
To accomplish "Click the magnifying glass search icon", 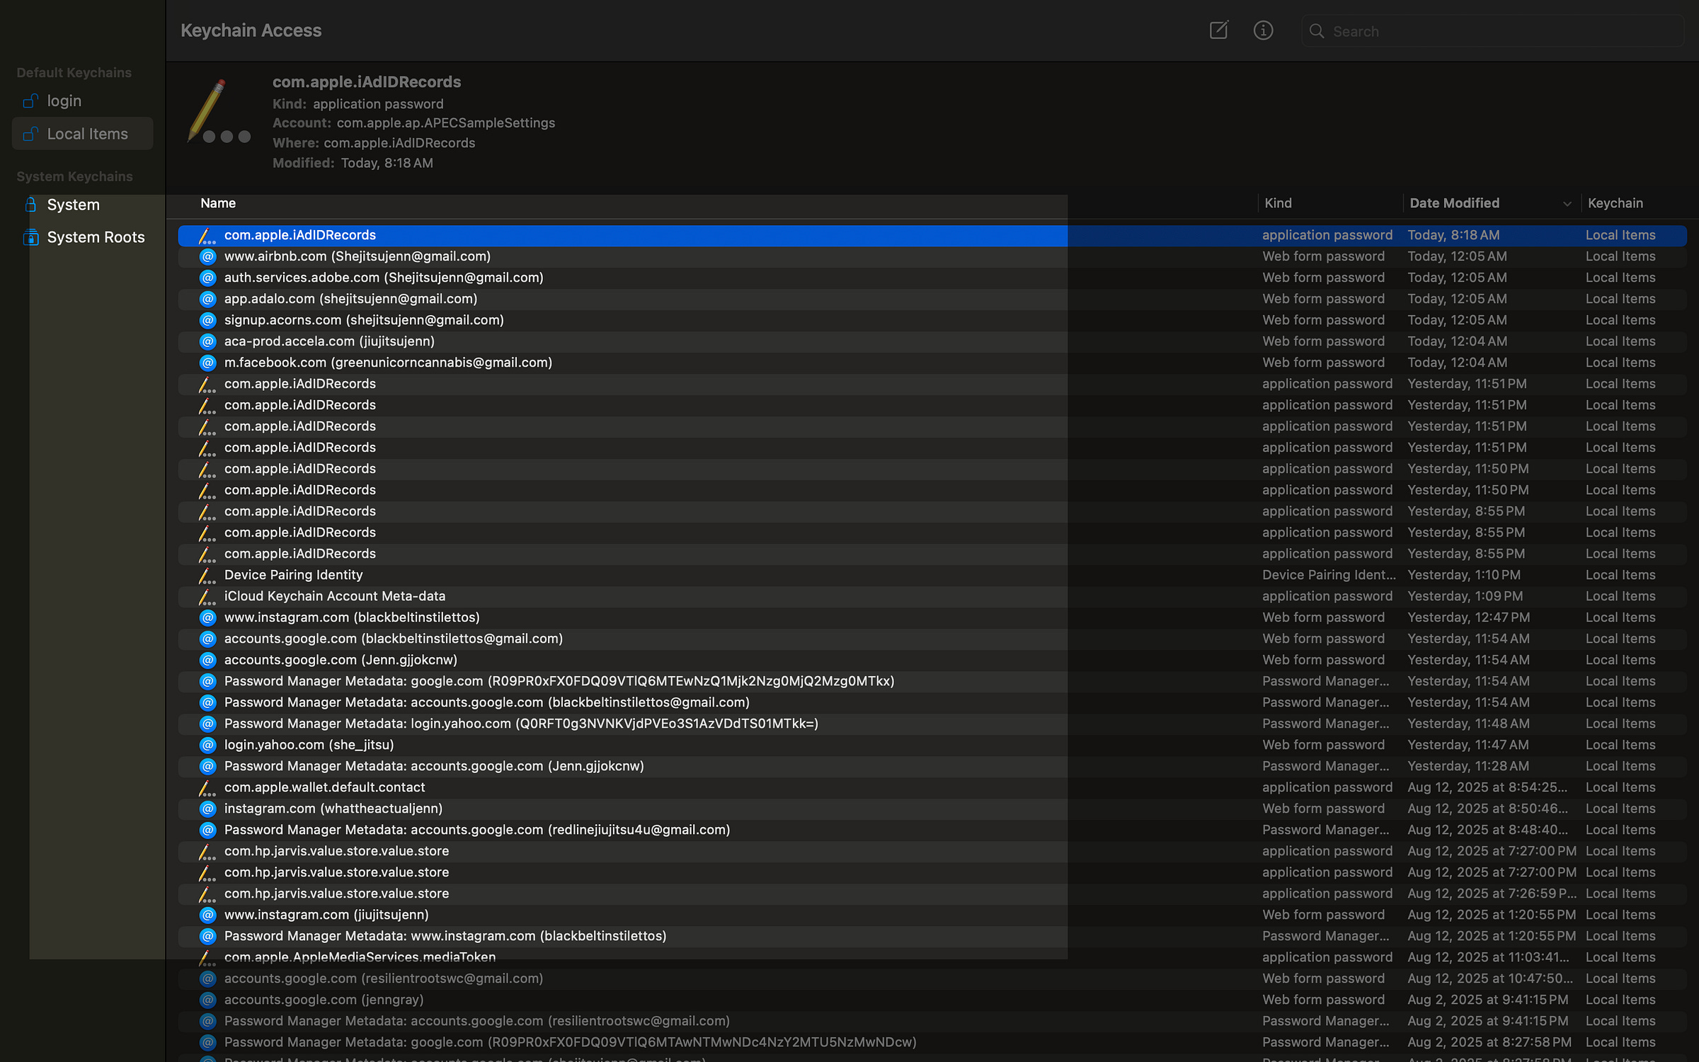I will [1317, 31].
